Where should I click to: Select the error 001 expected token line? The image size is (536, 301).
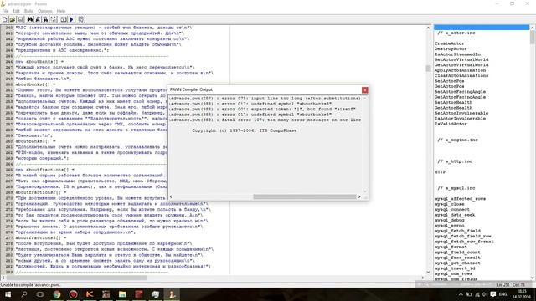click(262, 110)
